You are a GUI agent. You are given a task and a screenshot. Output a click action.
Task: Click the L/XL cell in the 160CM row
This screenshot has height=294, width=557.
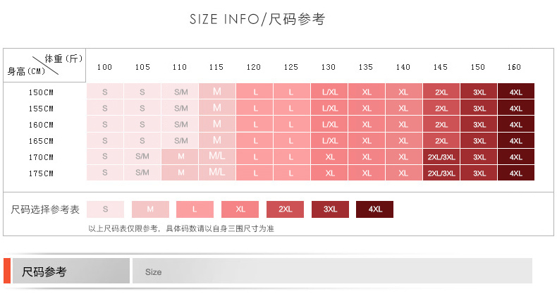(x=329, y=125)
